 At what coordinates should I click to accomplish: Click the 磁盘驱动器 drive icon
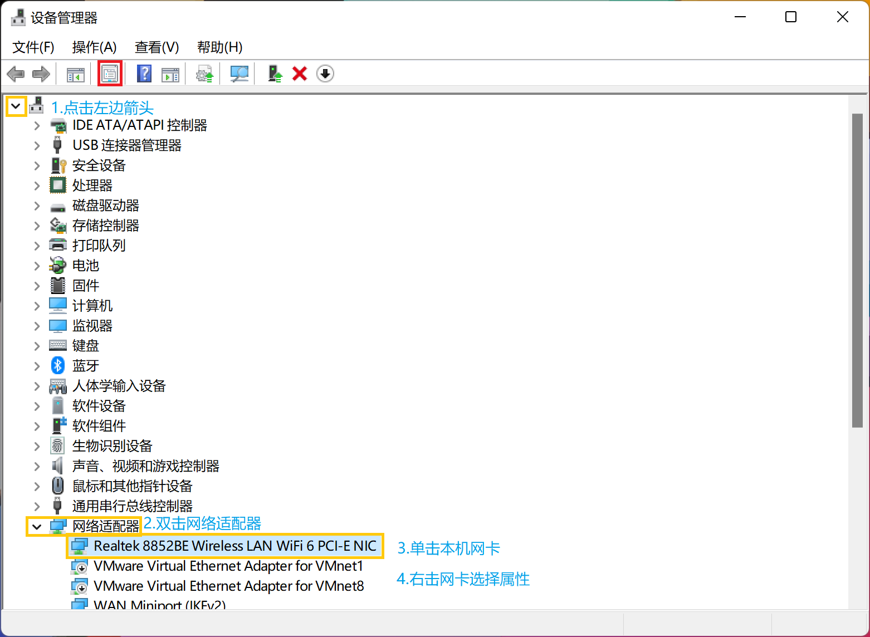pyautogui.click(x=58, y=207)
